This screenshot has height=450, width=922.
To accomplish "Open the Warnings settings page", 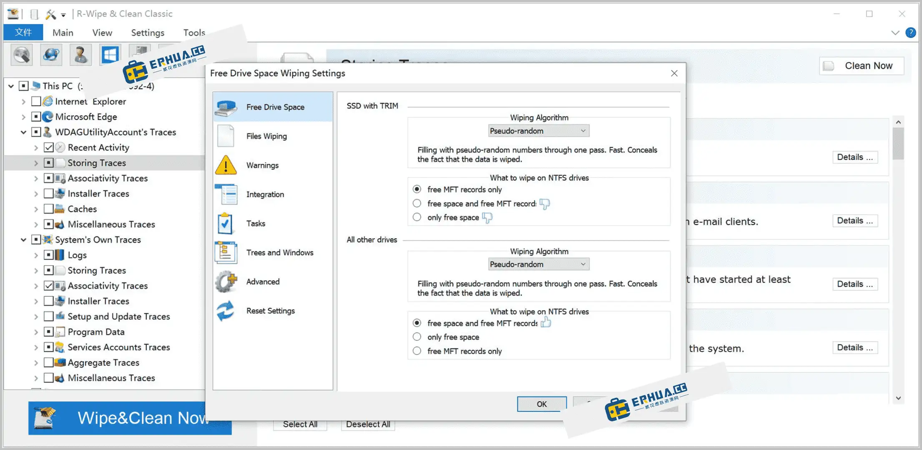I will pyautogui.click(x=273, y=165).
